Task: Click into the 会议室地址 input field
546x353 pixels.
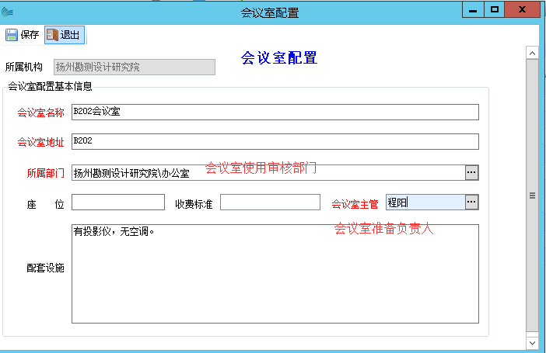Action: (x=275, y=141)
